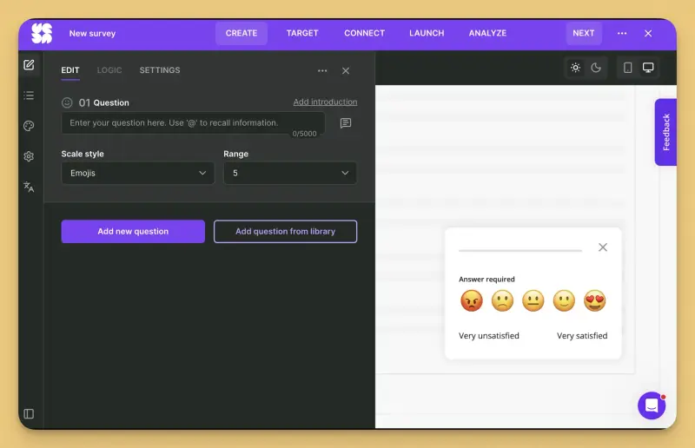The height and width of the screenshot is (448, 695).
Task: Select the slightly smiling emoji
Action: click(564, 301)
